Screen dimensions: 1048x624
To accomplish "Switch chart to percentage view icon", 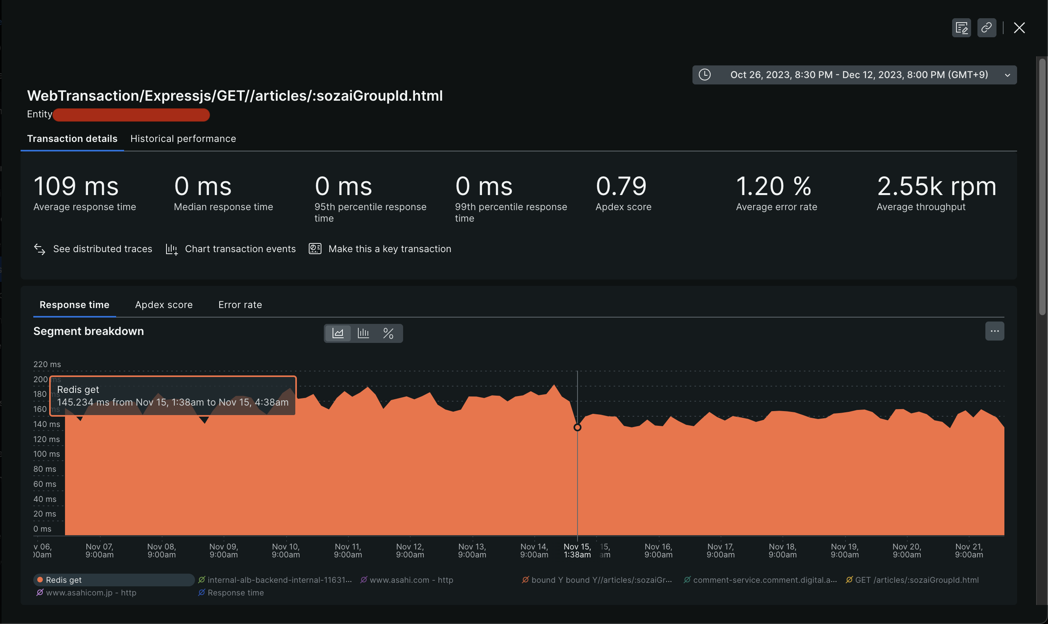I will pos(388,333).
